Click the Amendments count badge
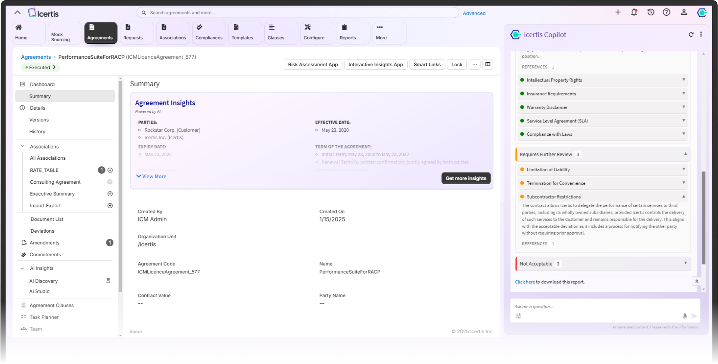This screenshot has width=718, height=364. [x=110, y=243]
